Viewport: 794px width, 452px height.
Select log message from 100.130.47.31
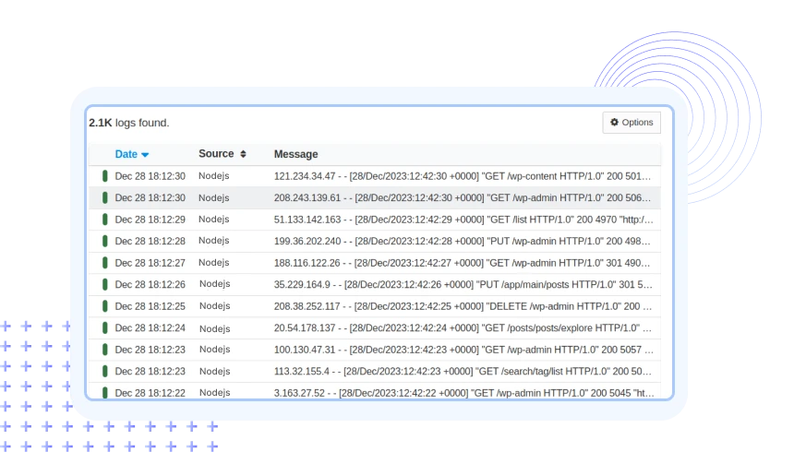coord(463,350)
